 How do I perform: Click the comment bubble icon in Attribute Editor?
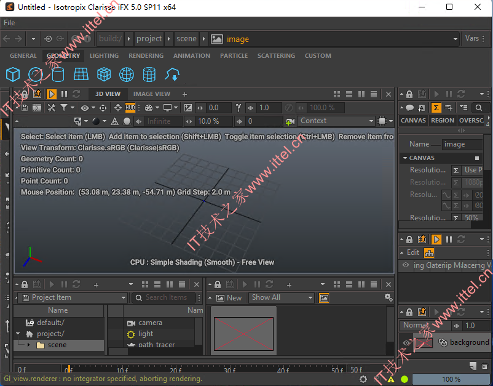click(x=409, y=108)
